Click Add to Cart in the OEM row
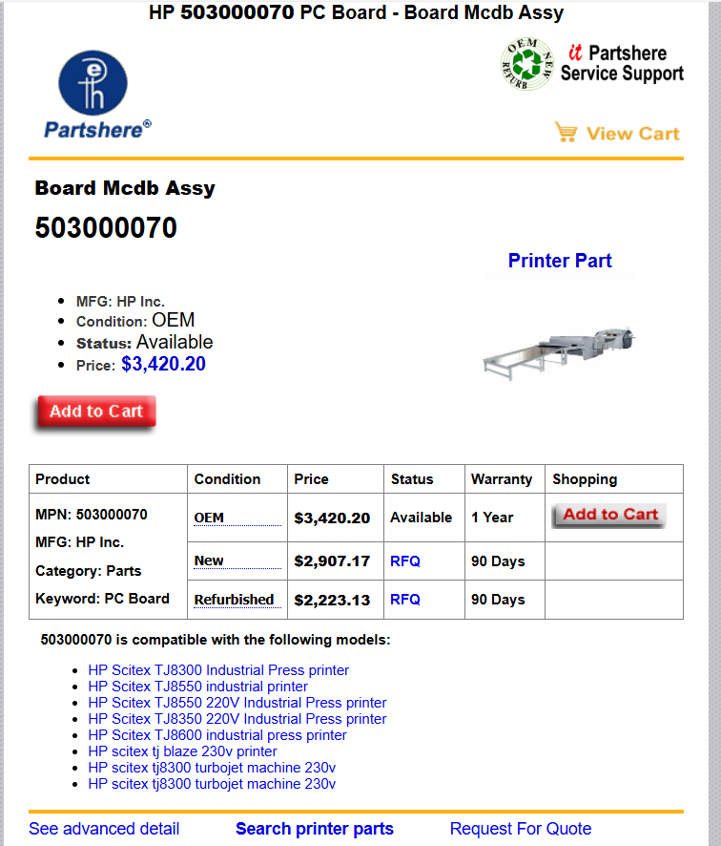This screenshot has height=846, width=721. click(x=609, y=516)
